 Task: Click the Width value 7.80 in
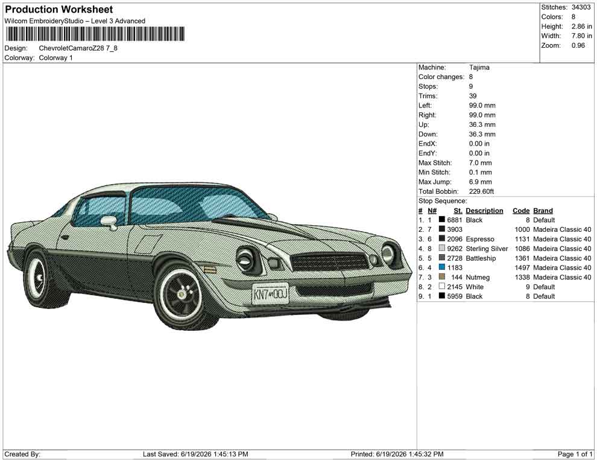tap(581, 36)
